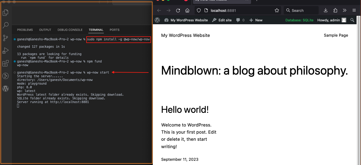Open the Extensions view
This screenshot has width=361, height=165.
[6, 63]
